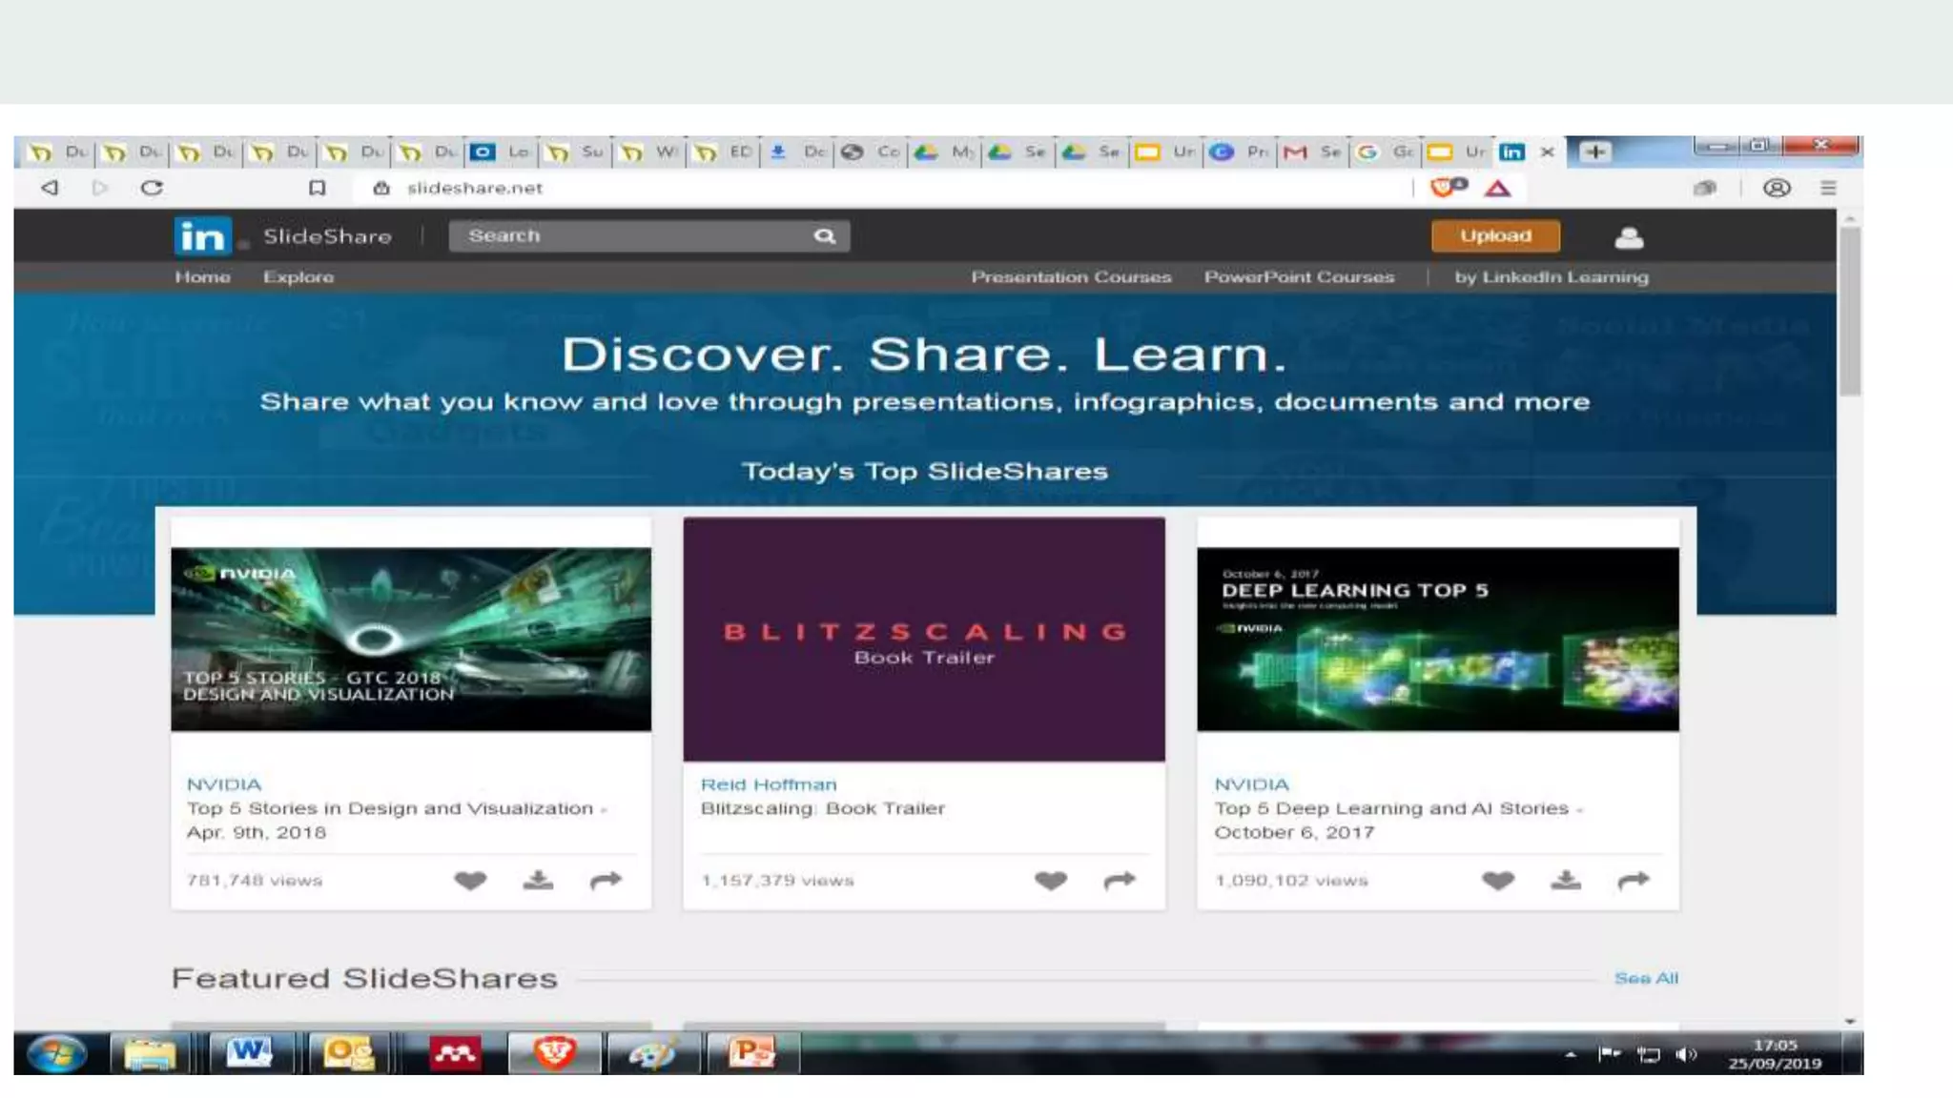
Task: Open the LinkedIn logo home icon
Action: point(202,236)
